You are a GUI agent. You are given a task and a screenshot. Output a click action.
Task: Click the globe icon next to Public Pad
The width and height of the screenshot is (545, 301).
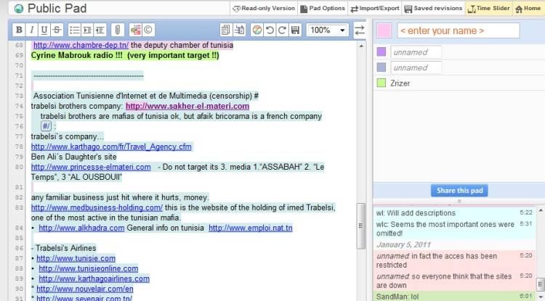pos(19,9)
